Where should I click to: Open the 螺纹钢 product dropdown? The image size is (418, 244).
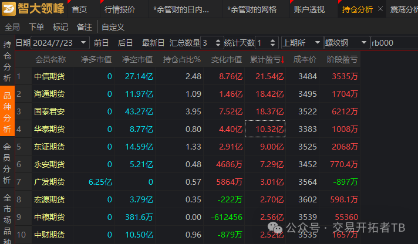coord(347,43)
